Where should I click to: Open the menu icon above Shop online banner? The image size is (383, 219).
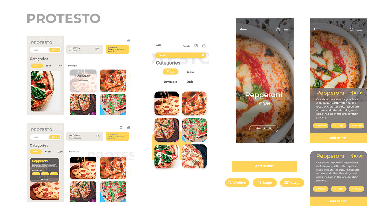click(x=128, y=40)
